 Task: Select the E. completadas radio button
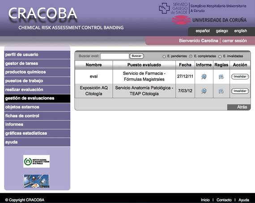pyautogui.click(x=191, y=56)
